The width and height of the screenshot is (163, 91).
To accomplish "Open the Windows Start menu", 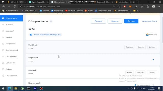I will pyautogui.click(x=3, y=88).
